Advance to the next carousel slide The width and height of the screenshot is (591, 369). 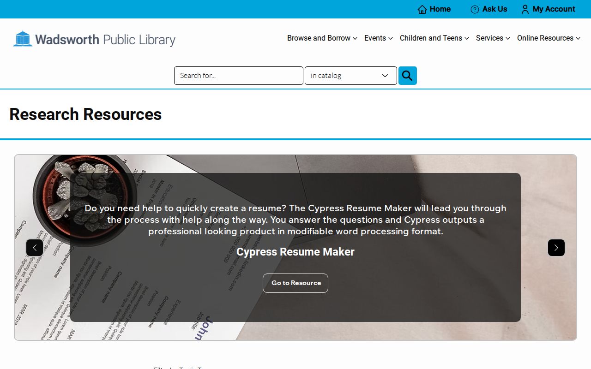[556, 248]
